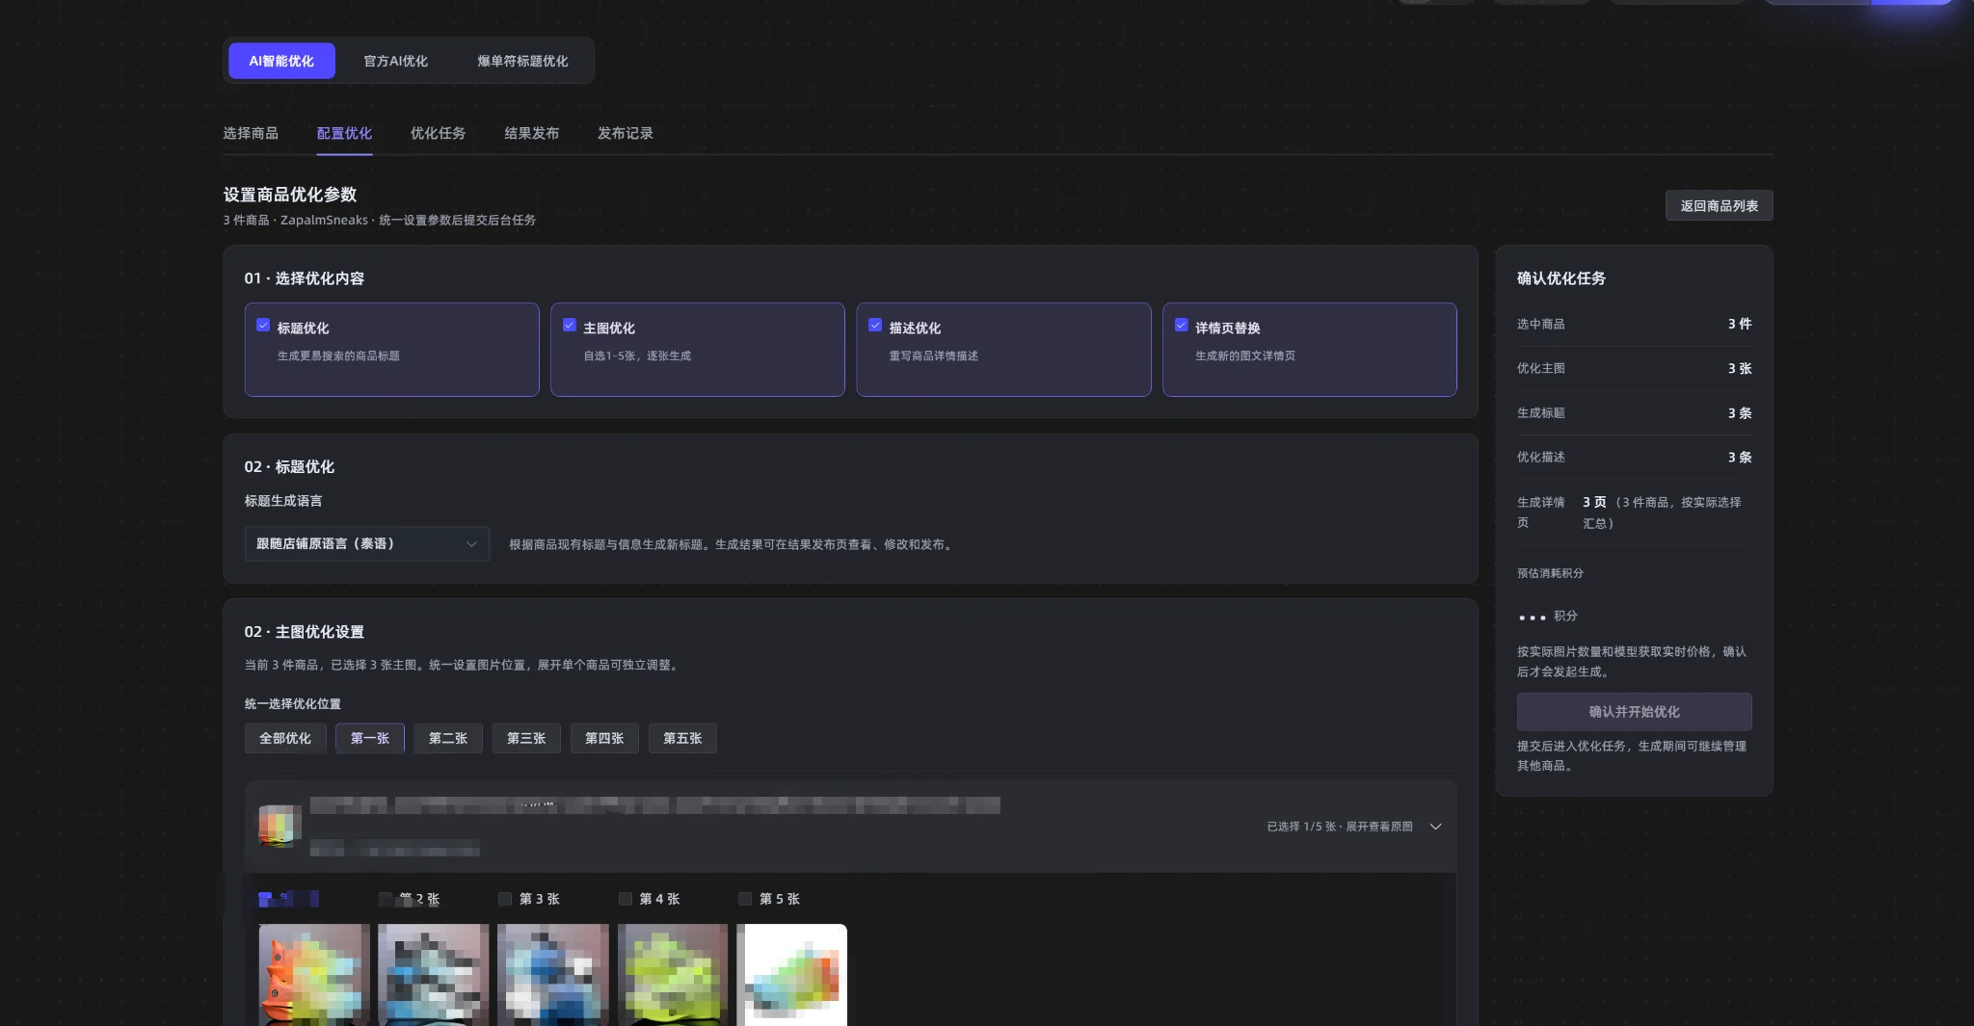The image size is (1974, 1026).
Task: Click 已选择 1/5 张 展开查看原图 text
Action: pos(1340,827)
